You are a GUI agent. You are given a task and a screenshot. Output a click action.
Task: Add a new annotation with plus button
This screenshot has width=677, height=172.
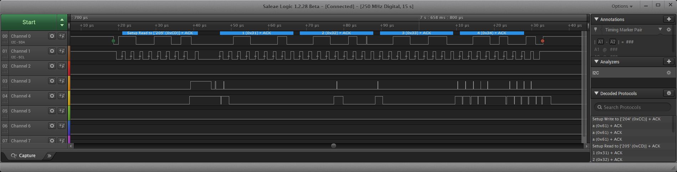click(x=669, y=19)
